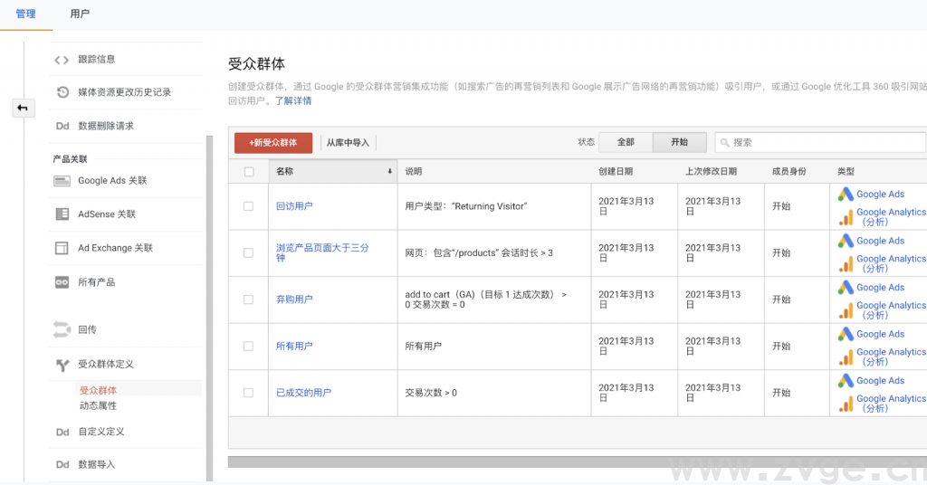Tick the checkbox for 回访用户
927x485 pixels.
[x=248, y=206]
